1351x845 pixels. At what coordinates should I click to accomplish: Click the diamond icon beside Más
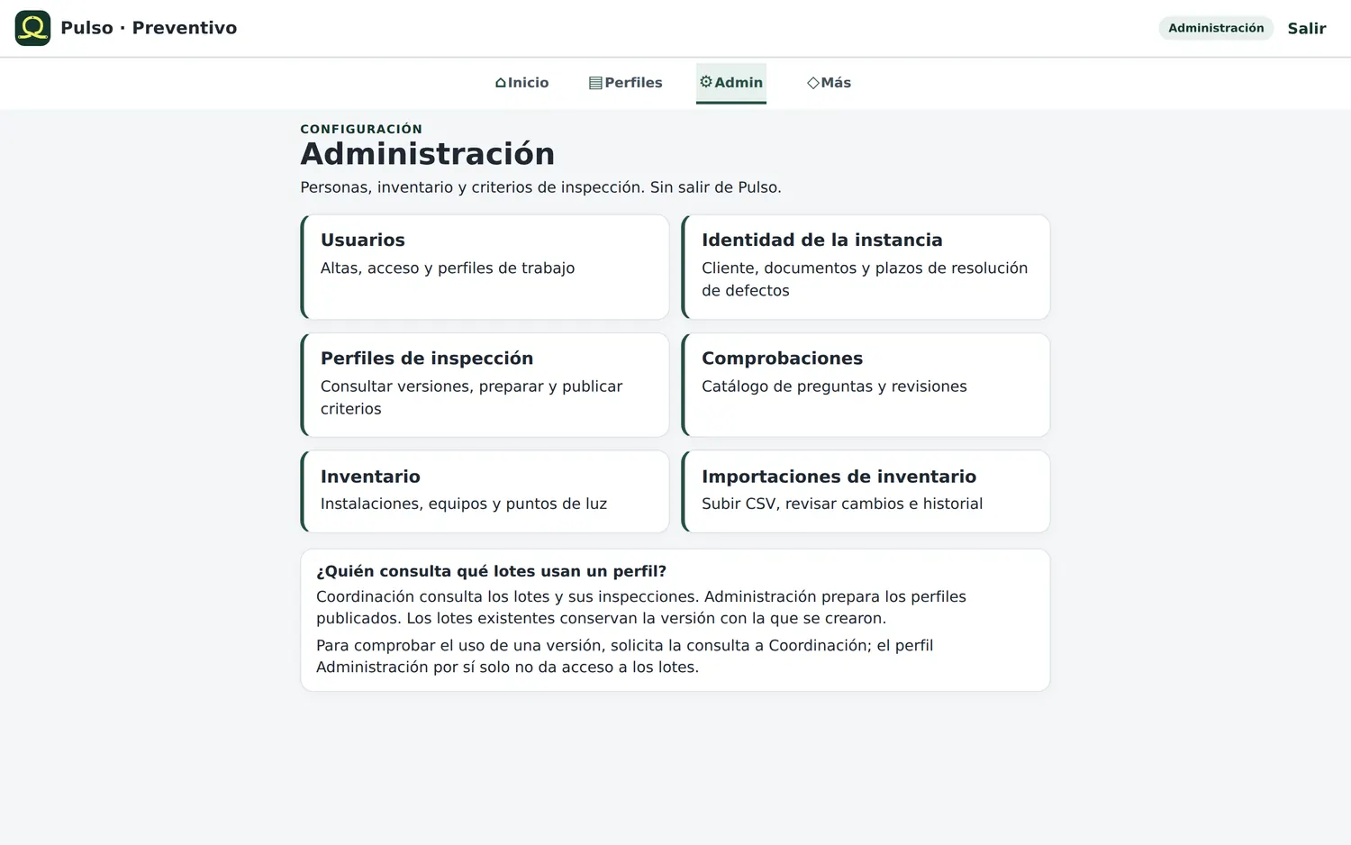[x=813, y=83]
